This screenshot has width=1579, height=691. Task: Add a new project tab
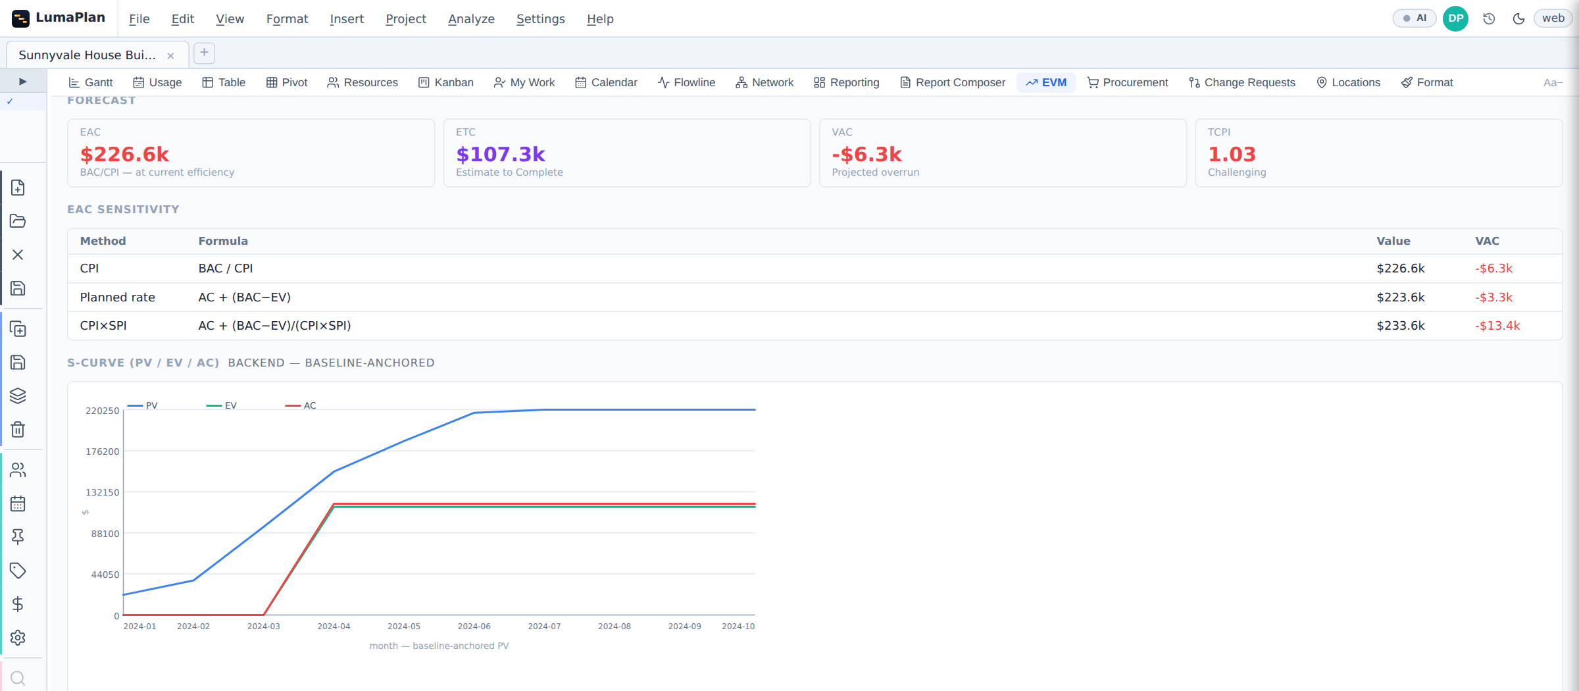(x=204, y=53)
